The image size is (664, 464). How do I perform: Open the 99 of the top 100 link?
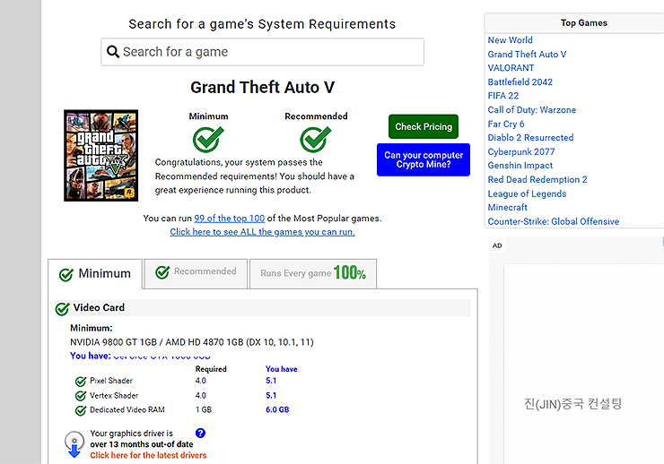point(229,219)
